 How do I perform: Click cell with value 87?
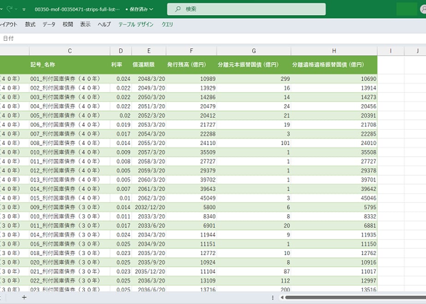pos(254,271)
